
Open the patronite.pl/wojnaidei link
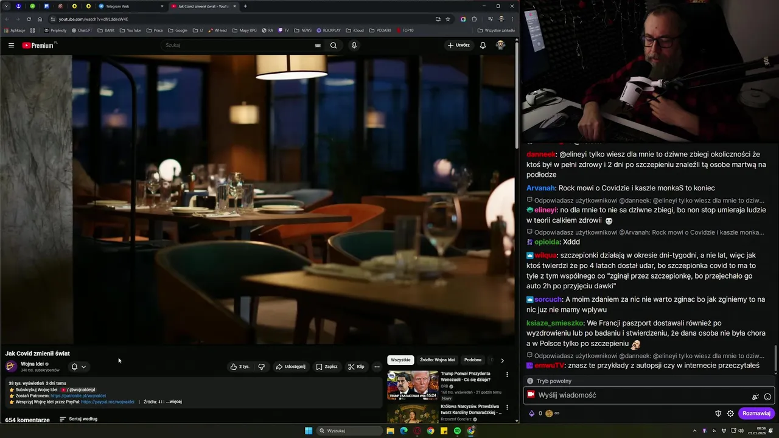tap(78, 395)
